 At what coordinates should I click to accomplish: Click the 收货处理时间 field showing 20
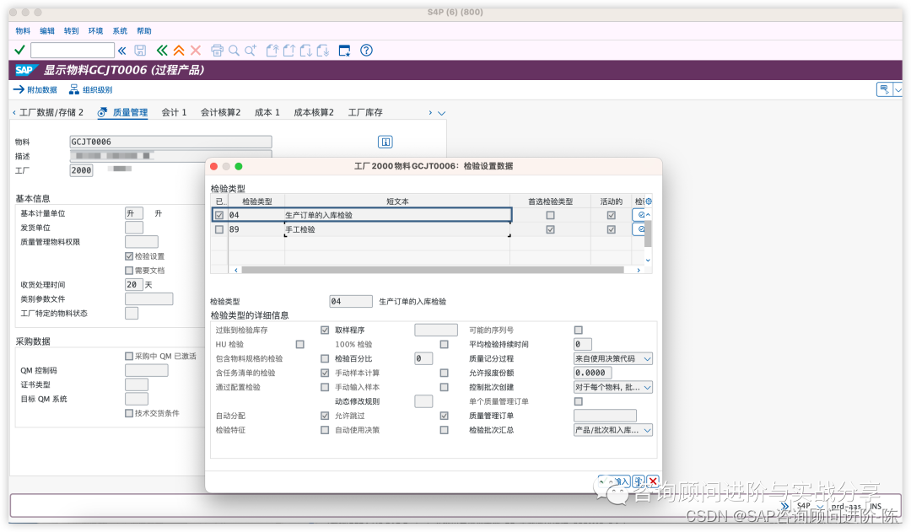(133, 285)
